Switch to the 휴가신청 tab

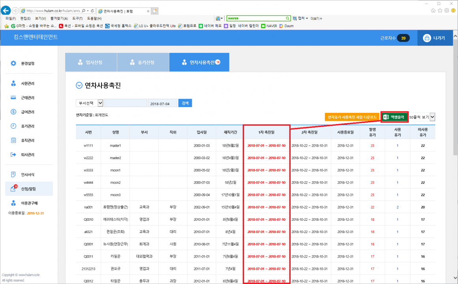pos(143,62)
